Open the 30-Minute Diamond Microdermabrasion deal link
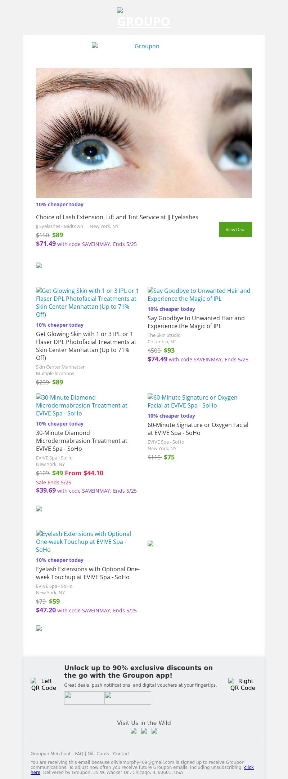288x779 pixels. 82,405
